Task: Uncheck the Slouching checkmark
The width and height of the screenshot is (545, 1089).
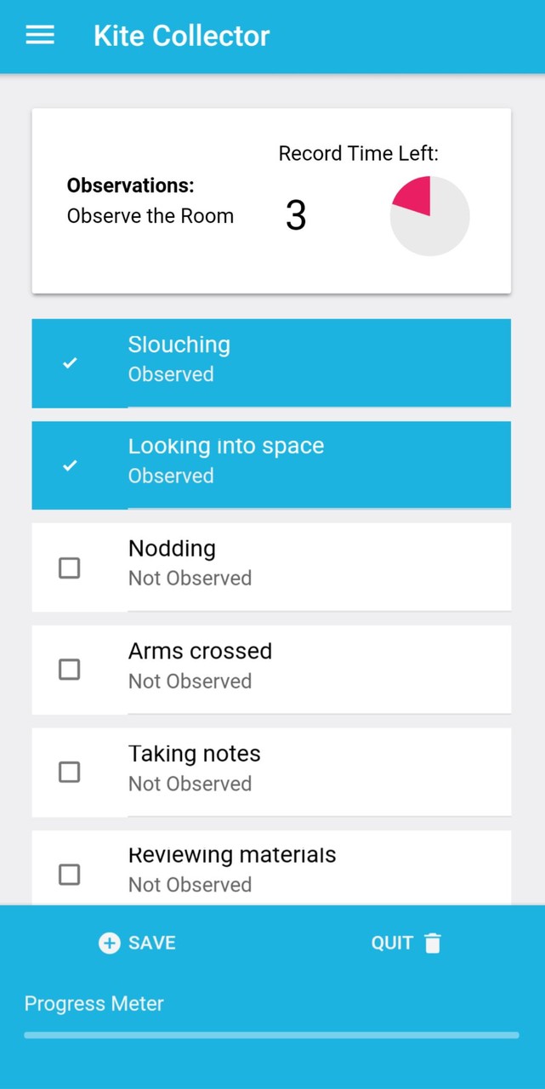Action: tap(71, 363)
